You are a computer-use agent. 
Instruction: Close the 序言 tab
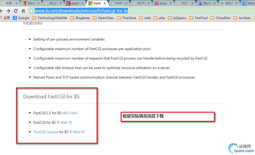pyautogui.click(x=16, y=3)
